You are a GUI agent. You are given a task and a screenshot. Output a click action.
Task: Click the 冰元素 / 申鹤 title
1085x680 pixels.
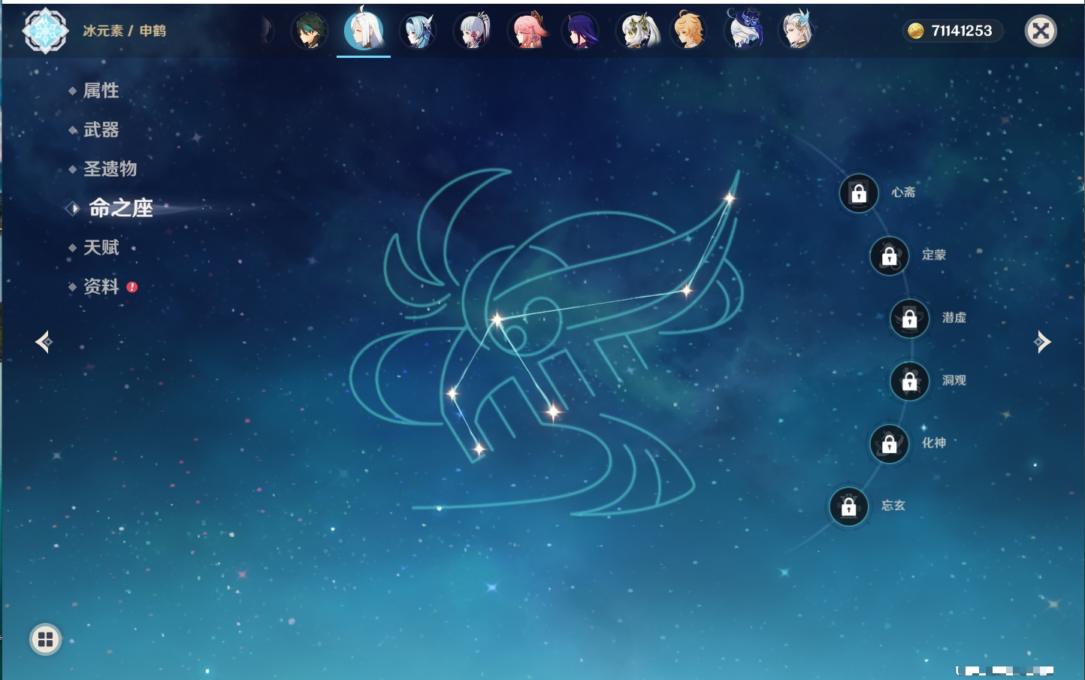point(125,31)
